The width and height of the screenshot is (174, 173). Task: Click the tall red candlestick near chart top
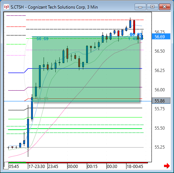pos(134,27)
